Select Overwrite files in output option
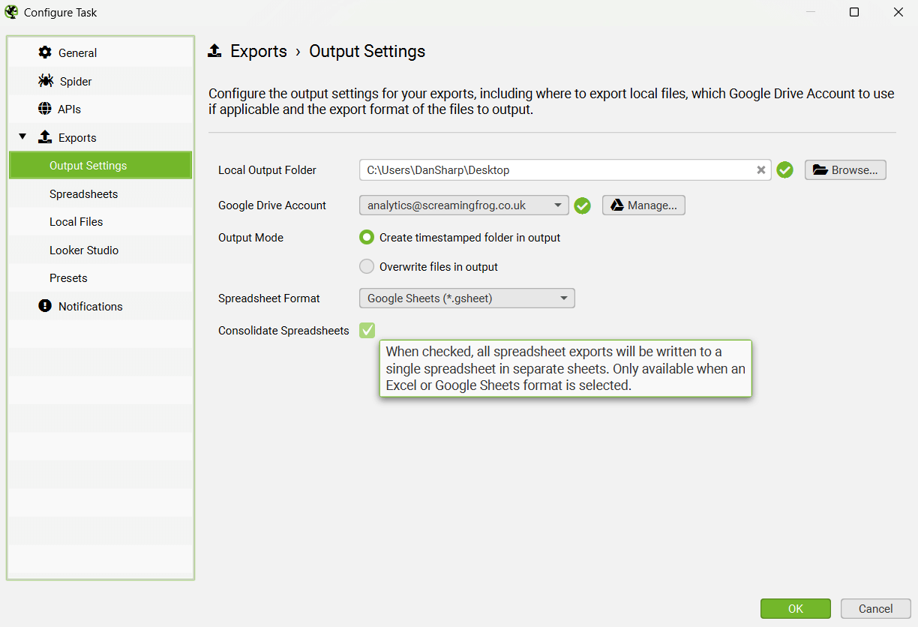Screen dimensions: 918x627 367,267
